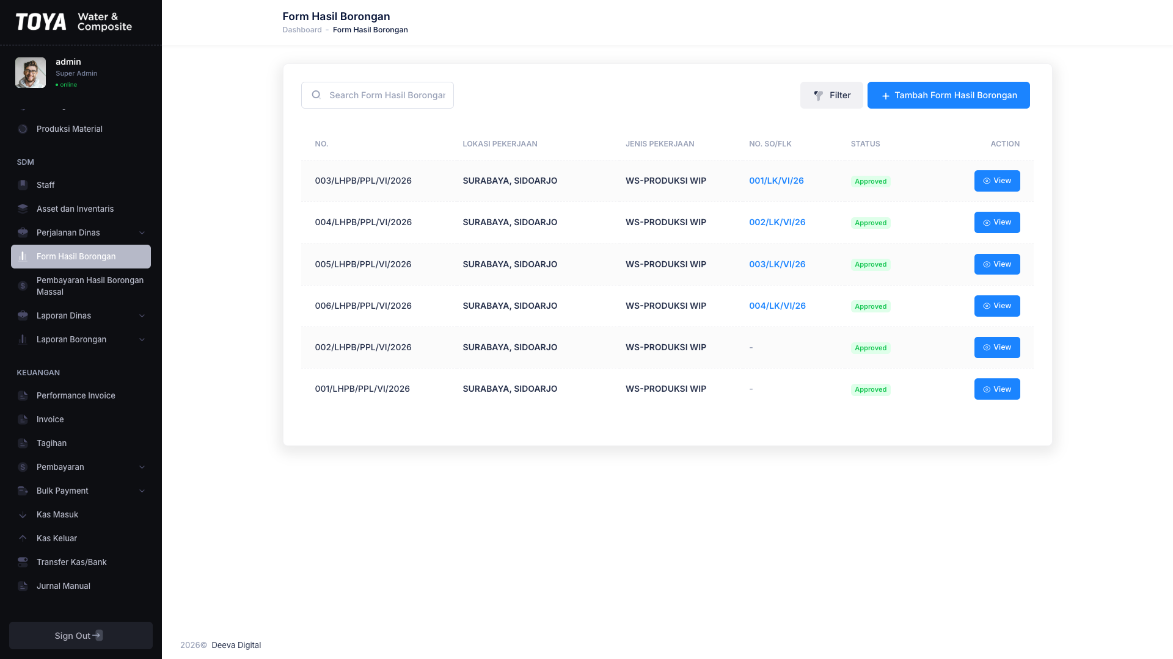Click the Pembayaran Hasil Borongan Massal dollar icon
This screenshot has width=1173, height=659.
click(23, 286)
